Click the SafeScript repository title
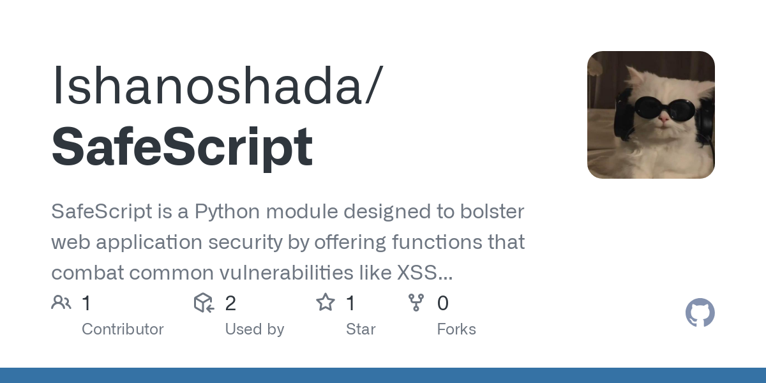Image resolution: width=766 pixels, height=383 pixels. [182, 147]
